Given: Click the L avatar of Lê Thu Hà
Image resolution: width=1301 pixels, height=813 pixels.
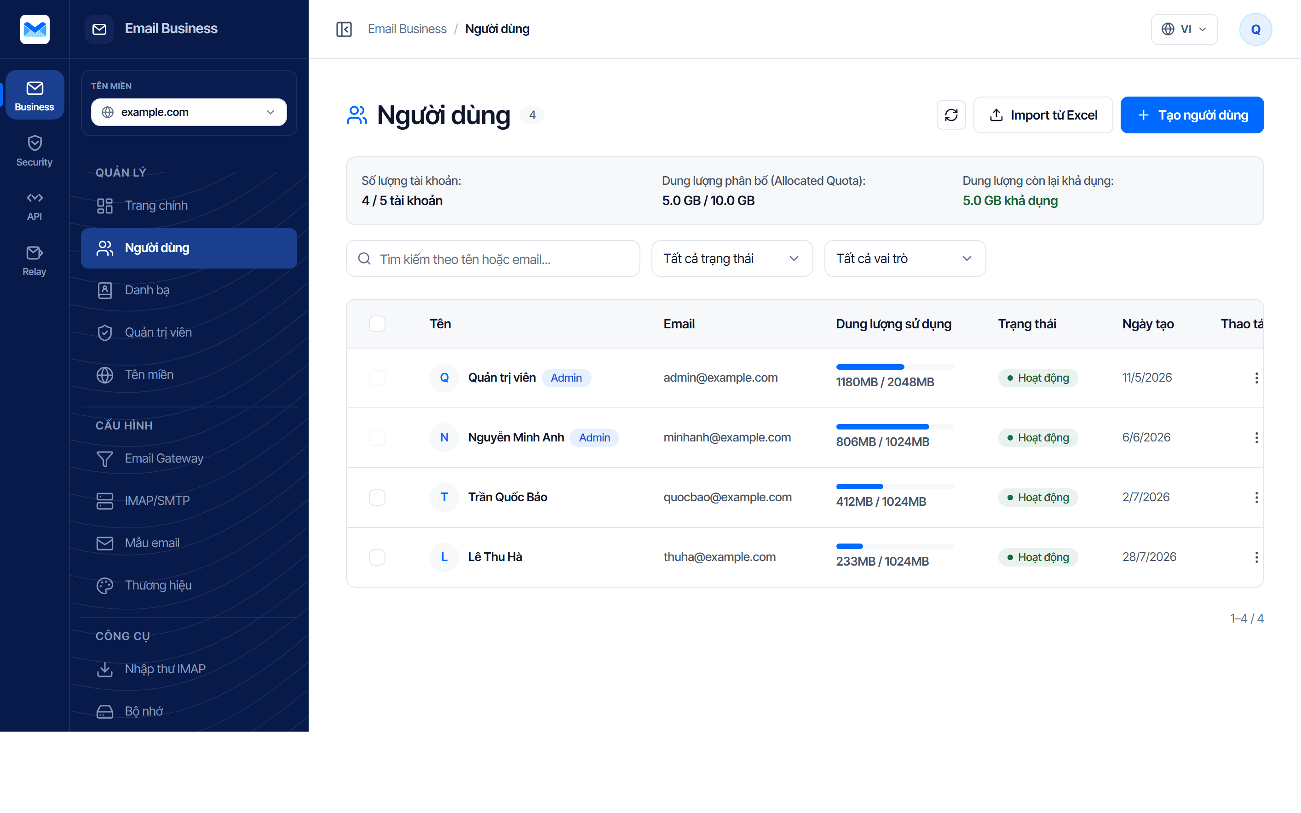Looking at the screenshot, I should (444, 557).
